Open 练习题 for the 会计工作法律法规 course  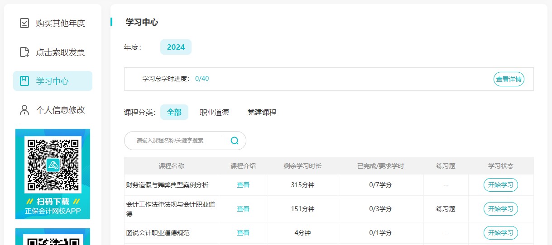[x=446, y=209]
